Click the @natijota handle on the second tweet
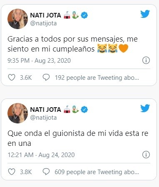The width and height of the screenshot is (159, 187). (43, 118)
